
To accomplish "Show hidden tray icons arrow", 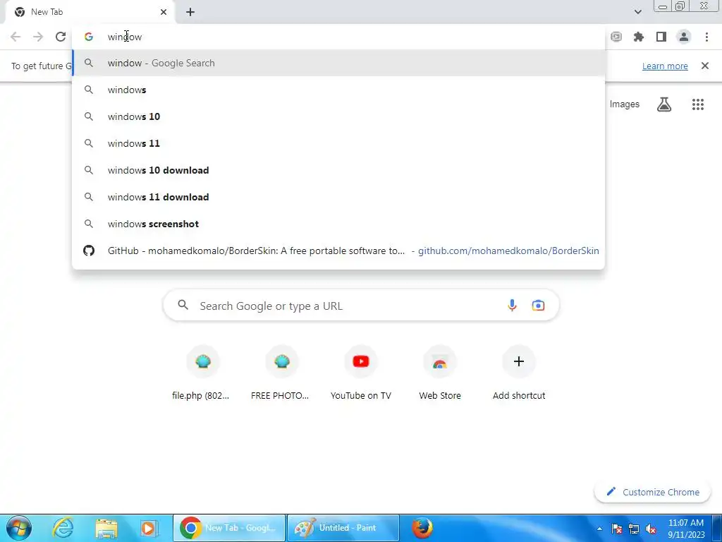I will click(599, 529).
